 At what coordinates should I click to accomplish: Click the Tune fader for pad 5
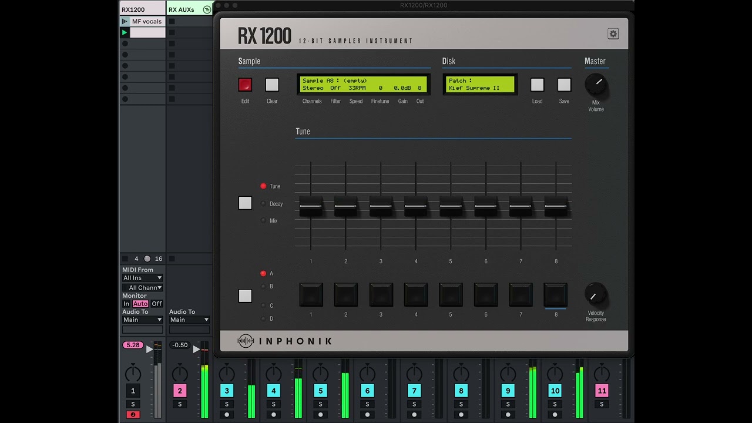pos(451,206)
